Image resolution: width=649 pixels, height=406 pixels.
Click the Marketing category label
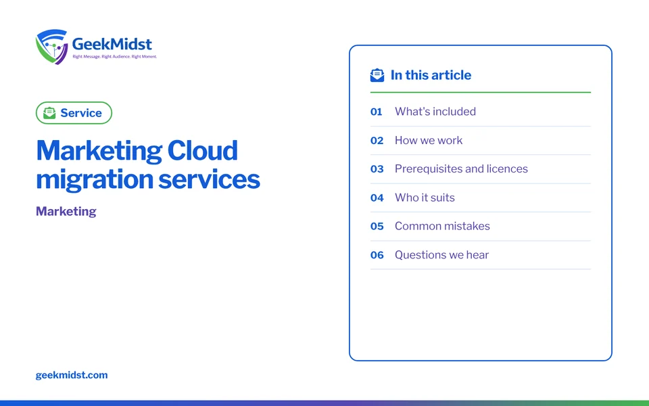point(66,211)
